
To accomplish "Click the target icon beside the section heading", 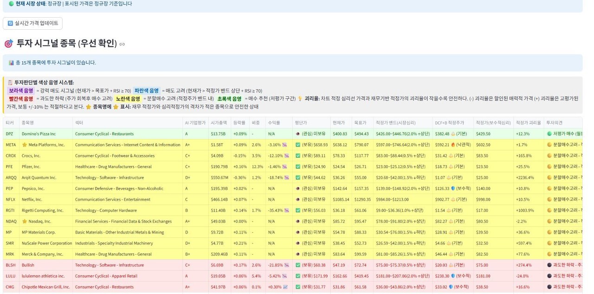I will (8, 44).
